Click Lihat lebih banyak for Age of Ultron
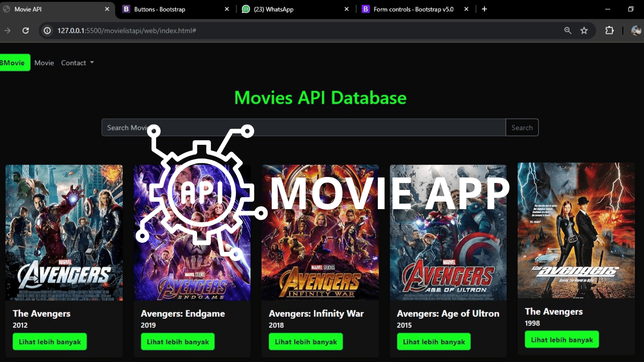Screen dimensions: 644x362 coord(434,342)
